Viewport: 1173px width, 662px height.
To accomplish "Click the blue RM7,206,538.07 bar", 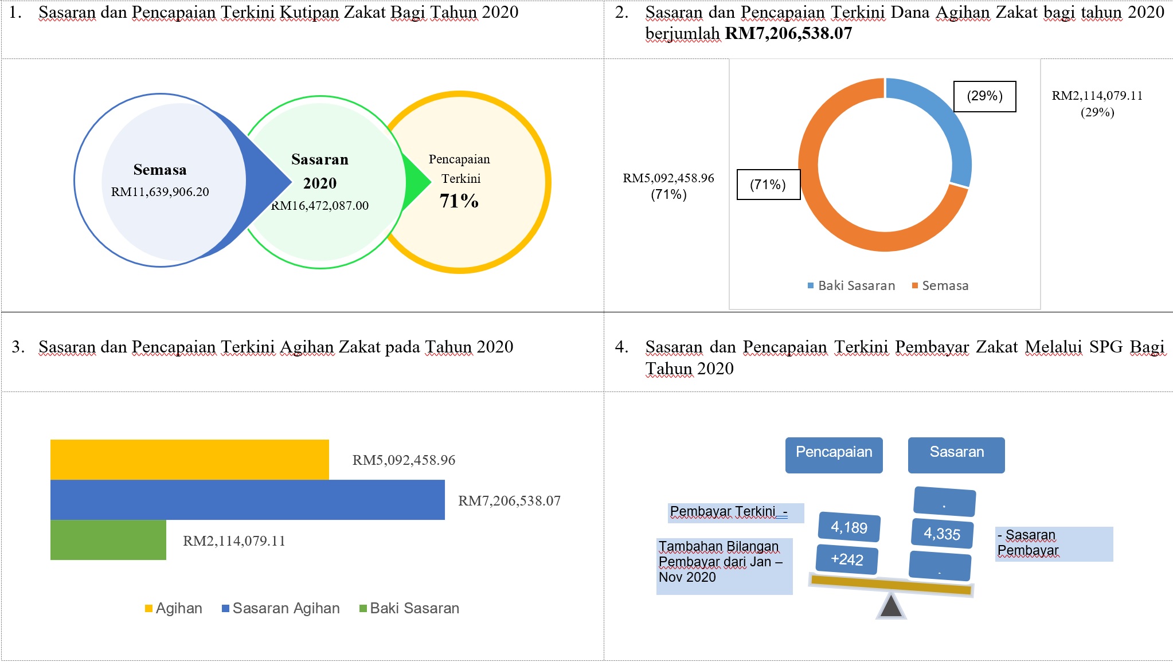I will [x=247, y=500].
